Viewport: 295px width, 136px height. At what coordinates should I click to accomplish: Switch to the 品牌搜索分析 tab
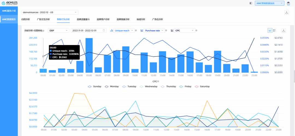[123, 19]
